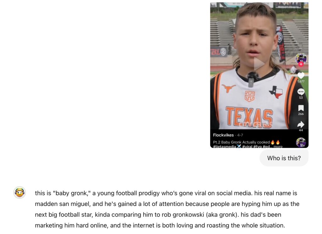Screen dimensions: 322x234
Task: Save video with bookmark icon
Action: pyautogui.click(x=301, y=108)
